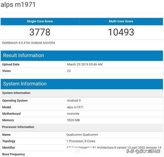Click the blue Result Information section header
164x157 pixels.
pyautogui.click(x=24, y=56)
